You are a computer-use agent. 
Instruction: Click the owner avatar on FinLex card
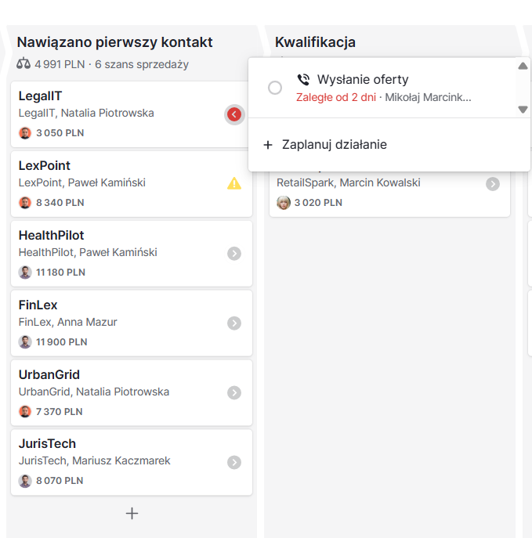[x=25, y=341]
